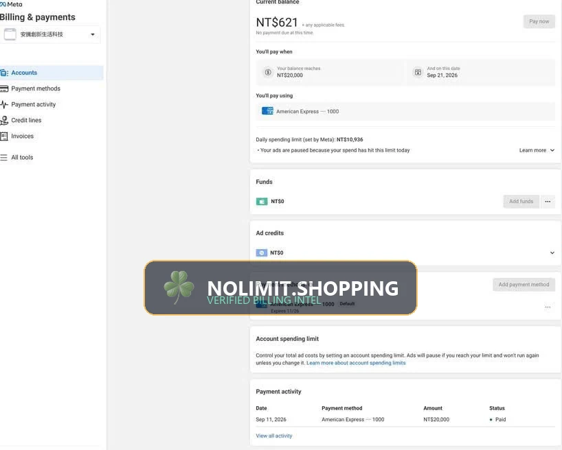Click the blue Ad credits icon
The width and height of the screenshot is (562, 450).
[x=262, y=252]
